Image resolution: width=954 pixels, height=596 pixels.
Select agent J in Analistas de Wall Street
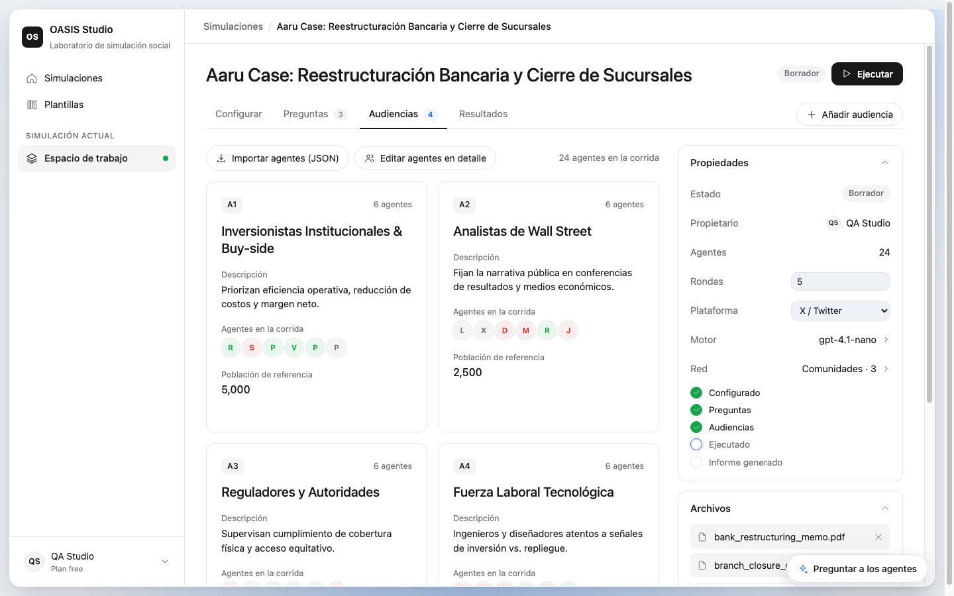(x=568, y=330)
